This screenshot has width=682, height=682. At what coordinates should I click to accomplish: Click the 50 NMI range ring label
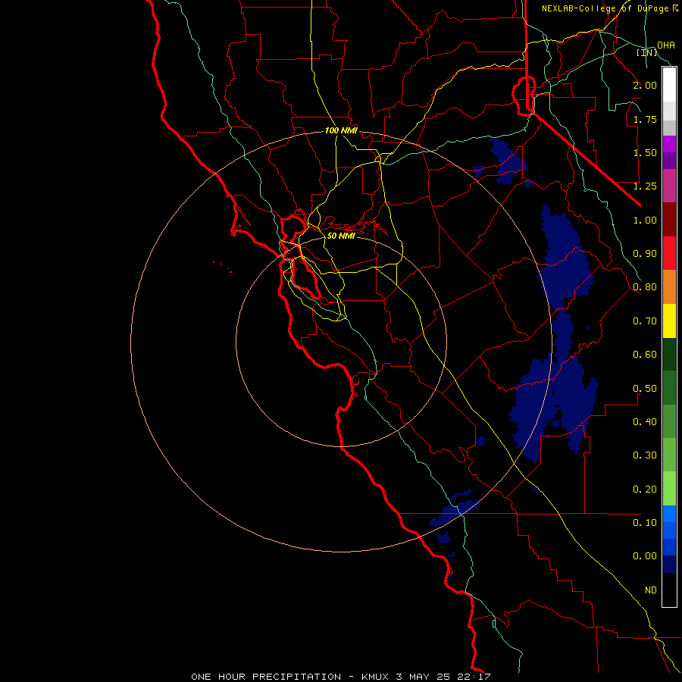[x=341, y=236]
